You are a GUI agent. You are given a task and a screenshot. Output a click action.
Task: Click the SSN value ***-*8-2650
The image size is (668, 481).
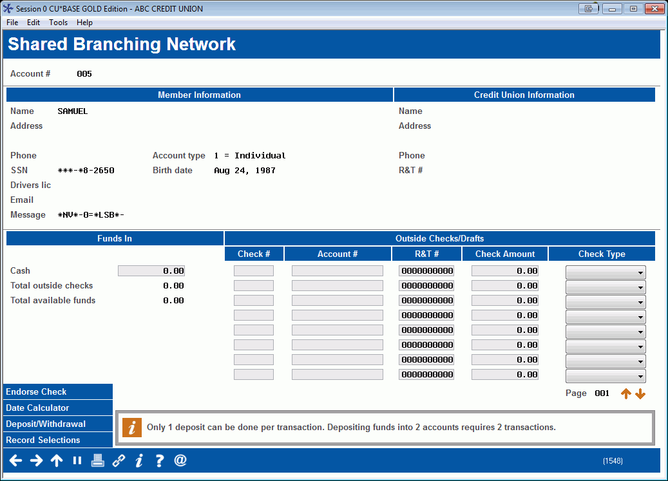click(86, 170)
